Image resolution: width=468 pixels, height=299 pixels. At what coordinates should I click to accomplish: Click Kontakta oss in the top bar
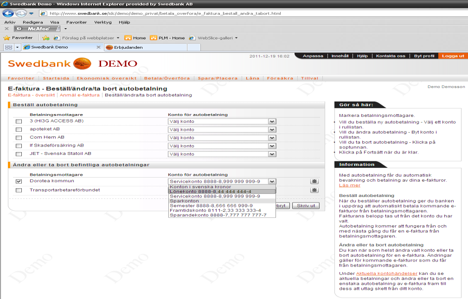[x=391, y=56]
